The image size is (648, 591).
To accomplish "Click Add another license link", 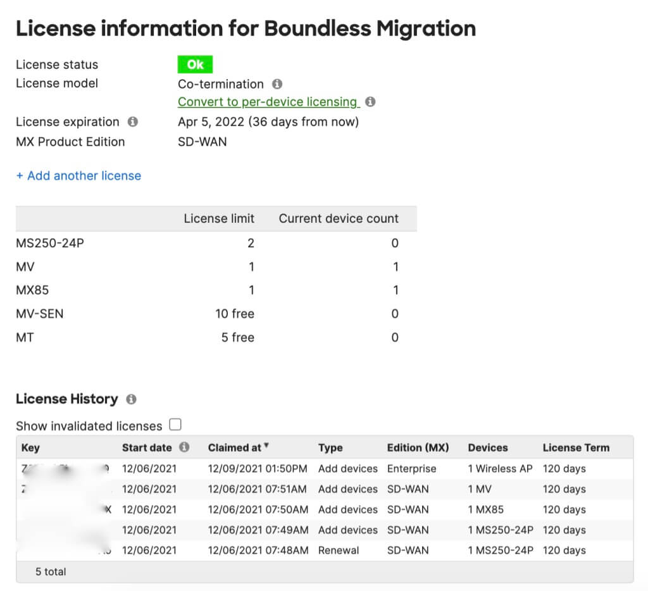I will [78, 176].
